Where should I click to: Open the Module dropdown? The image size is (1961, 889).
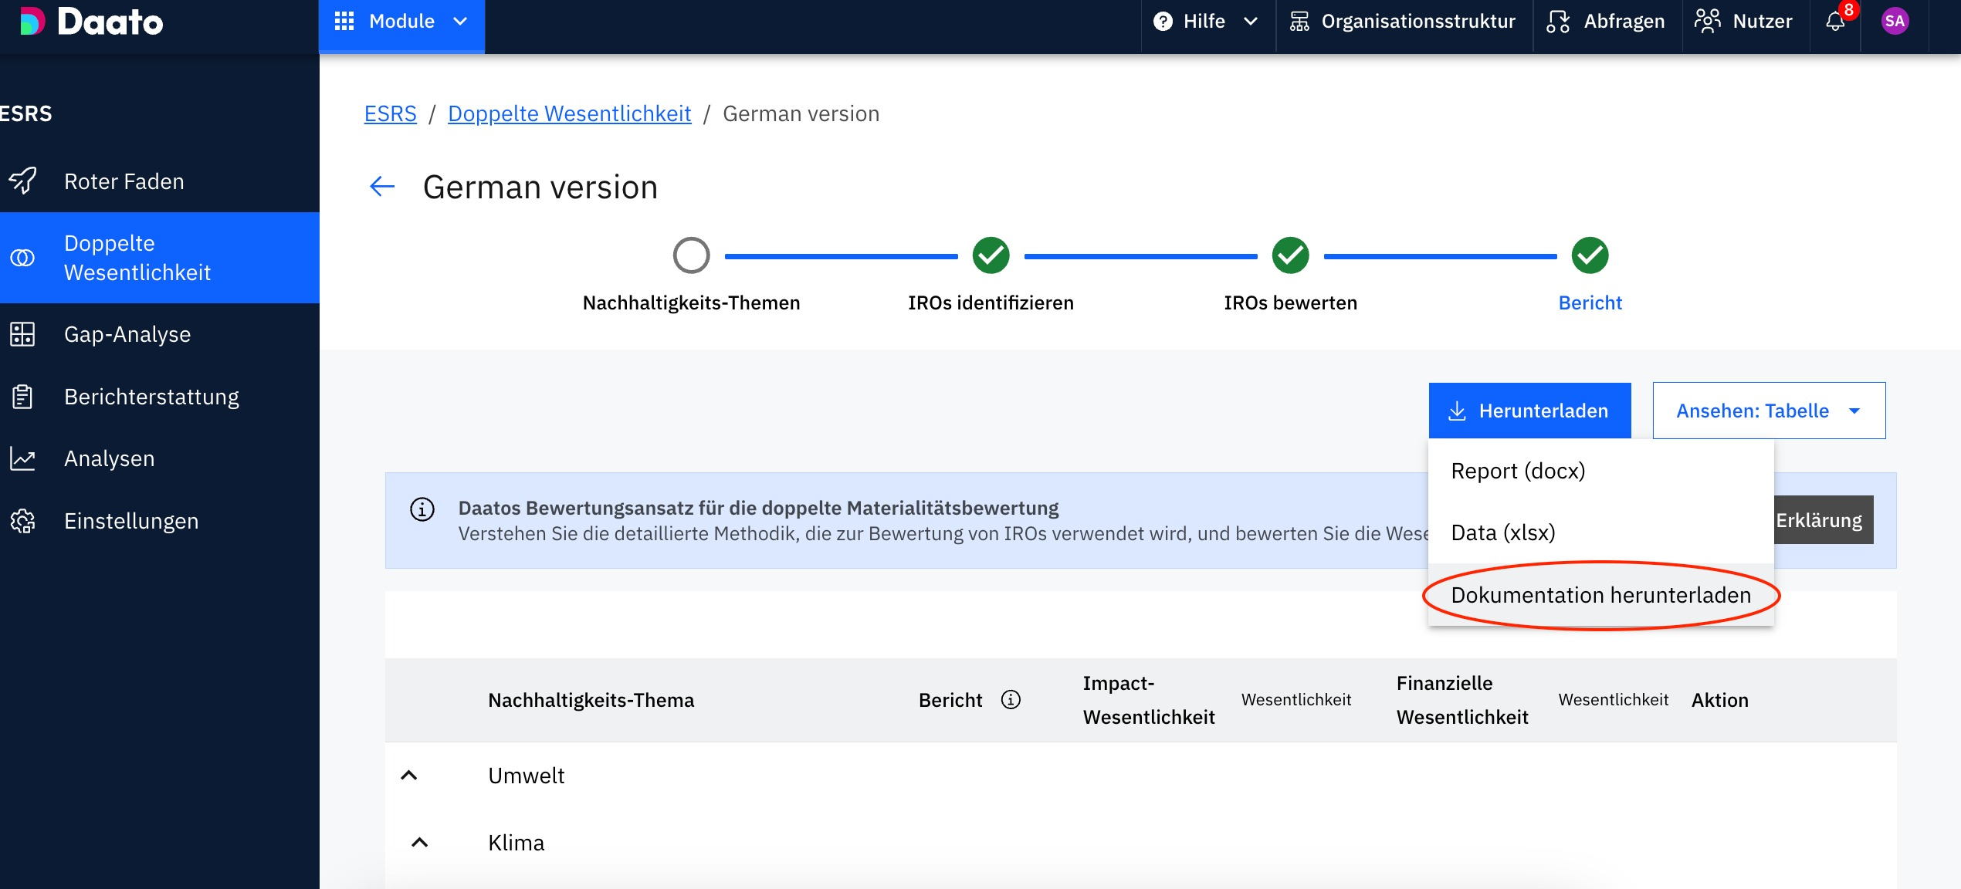[x=401, y=22]
